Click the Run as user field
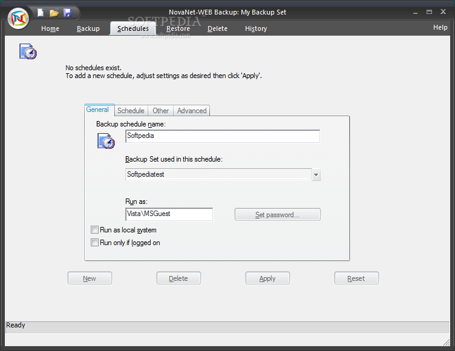This screenshot has height=351, width=455. [x=169, y=214]
